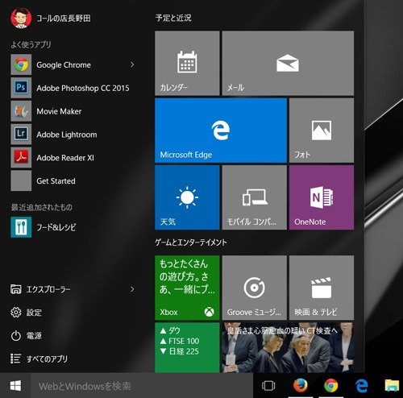Open the 電源 power menu

(x=26, y=336)
